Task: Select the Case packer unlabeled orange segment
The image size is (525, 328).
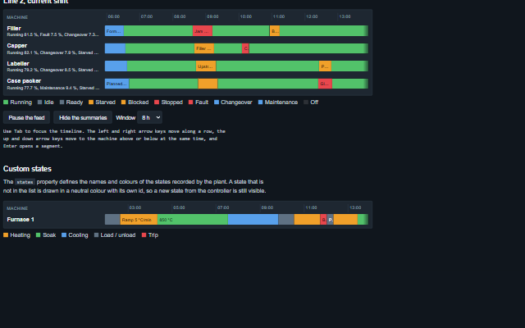Action: 208,84
